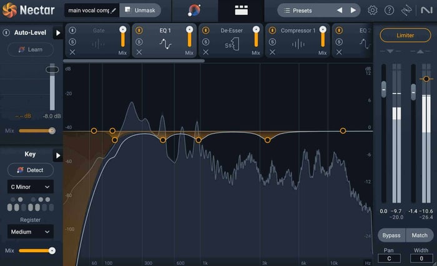Adjust the Key Mix slider
This screenshot has width=437, height=266.
click(x=37, y=250)
